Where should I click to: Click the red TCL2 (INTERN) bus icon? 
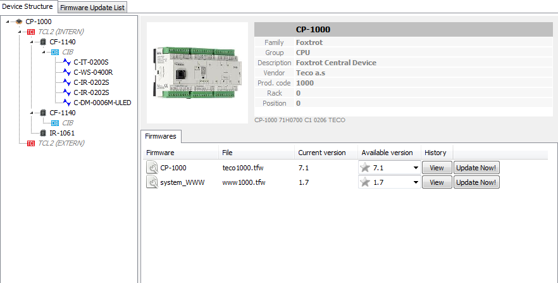pyautogui.click(x=31, y=32)
